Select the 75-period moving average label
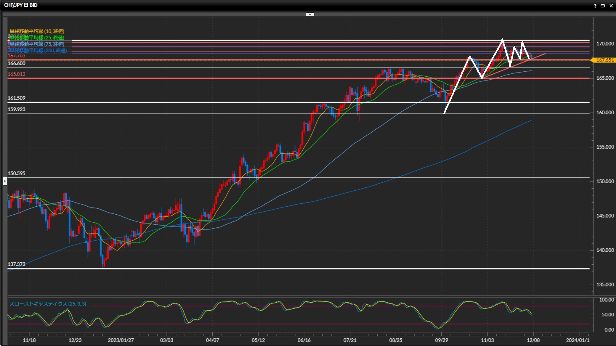616x346 pixels. 37,44
